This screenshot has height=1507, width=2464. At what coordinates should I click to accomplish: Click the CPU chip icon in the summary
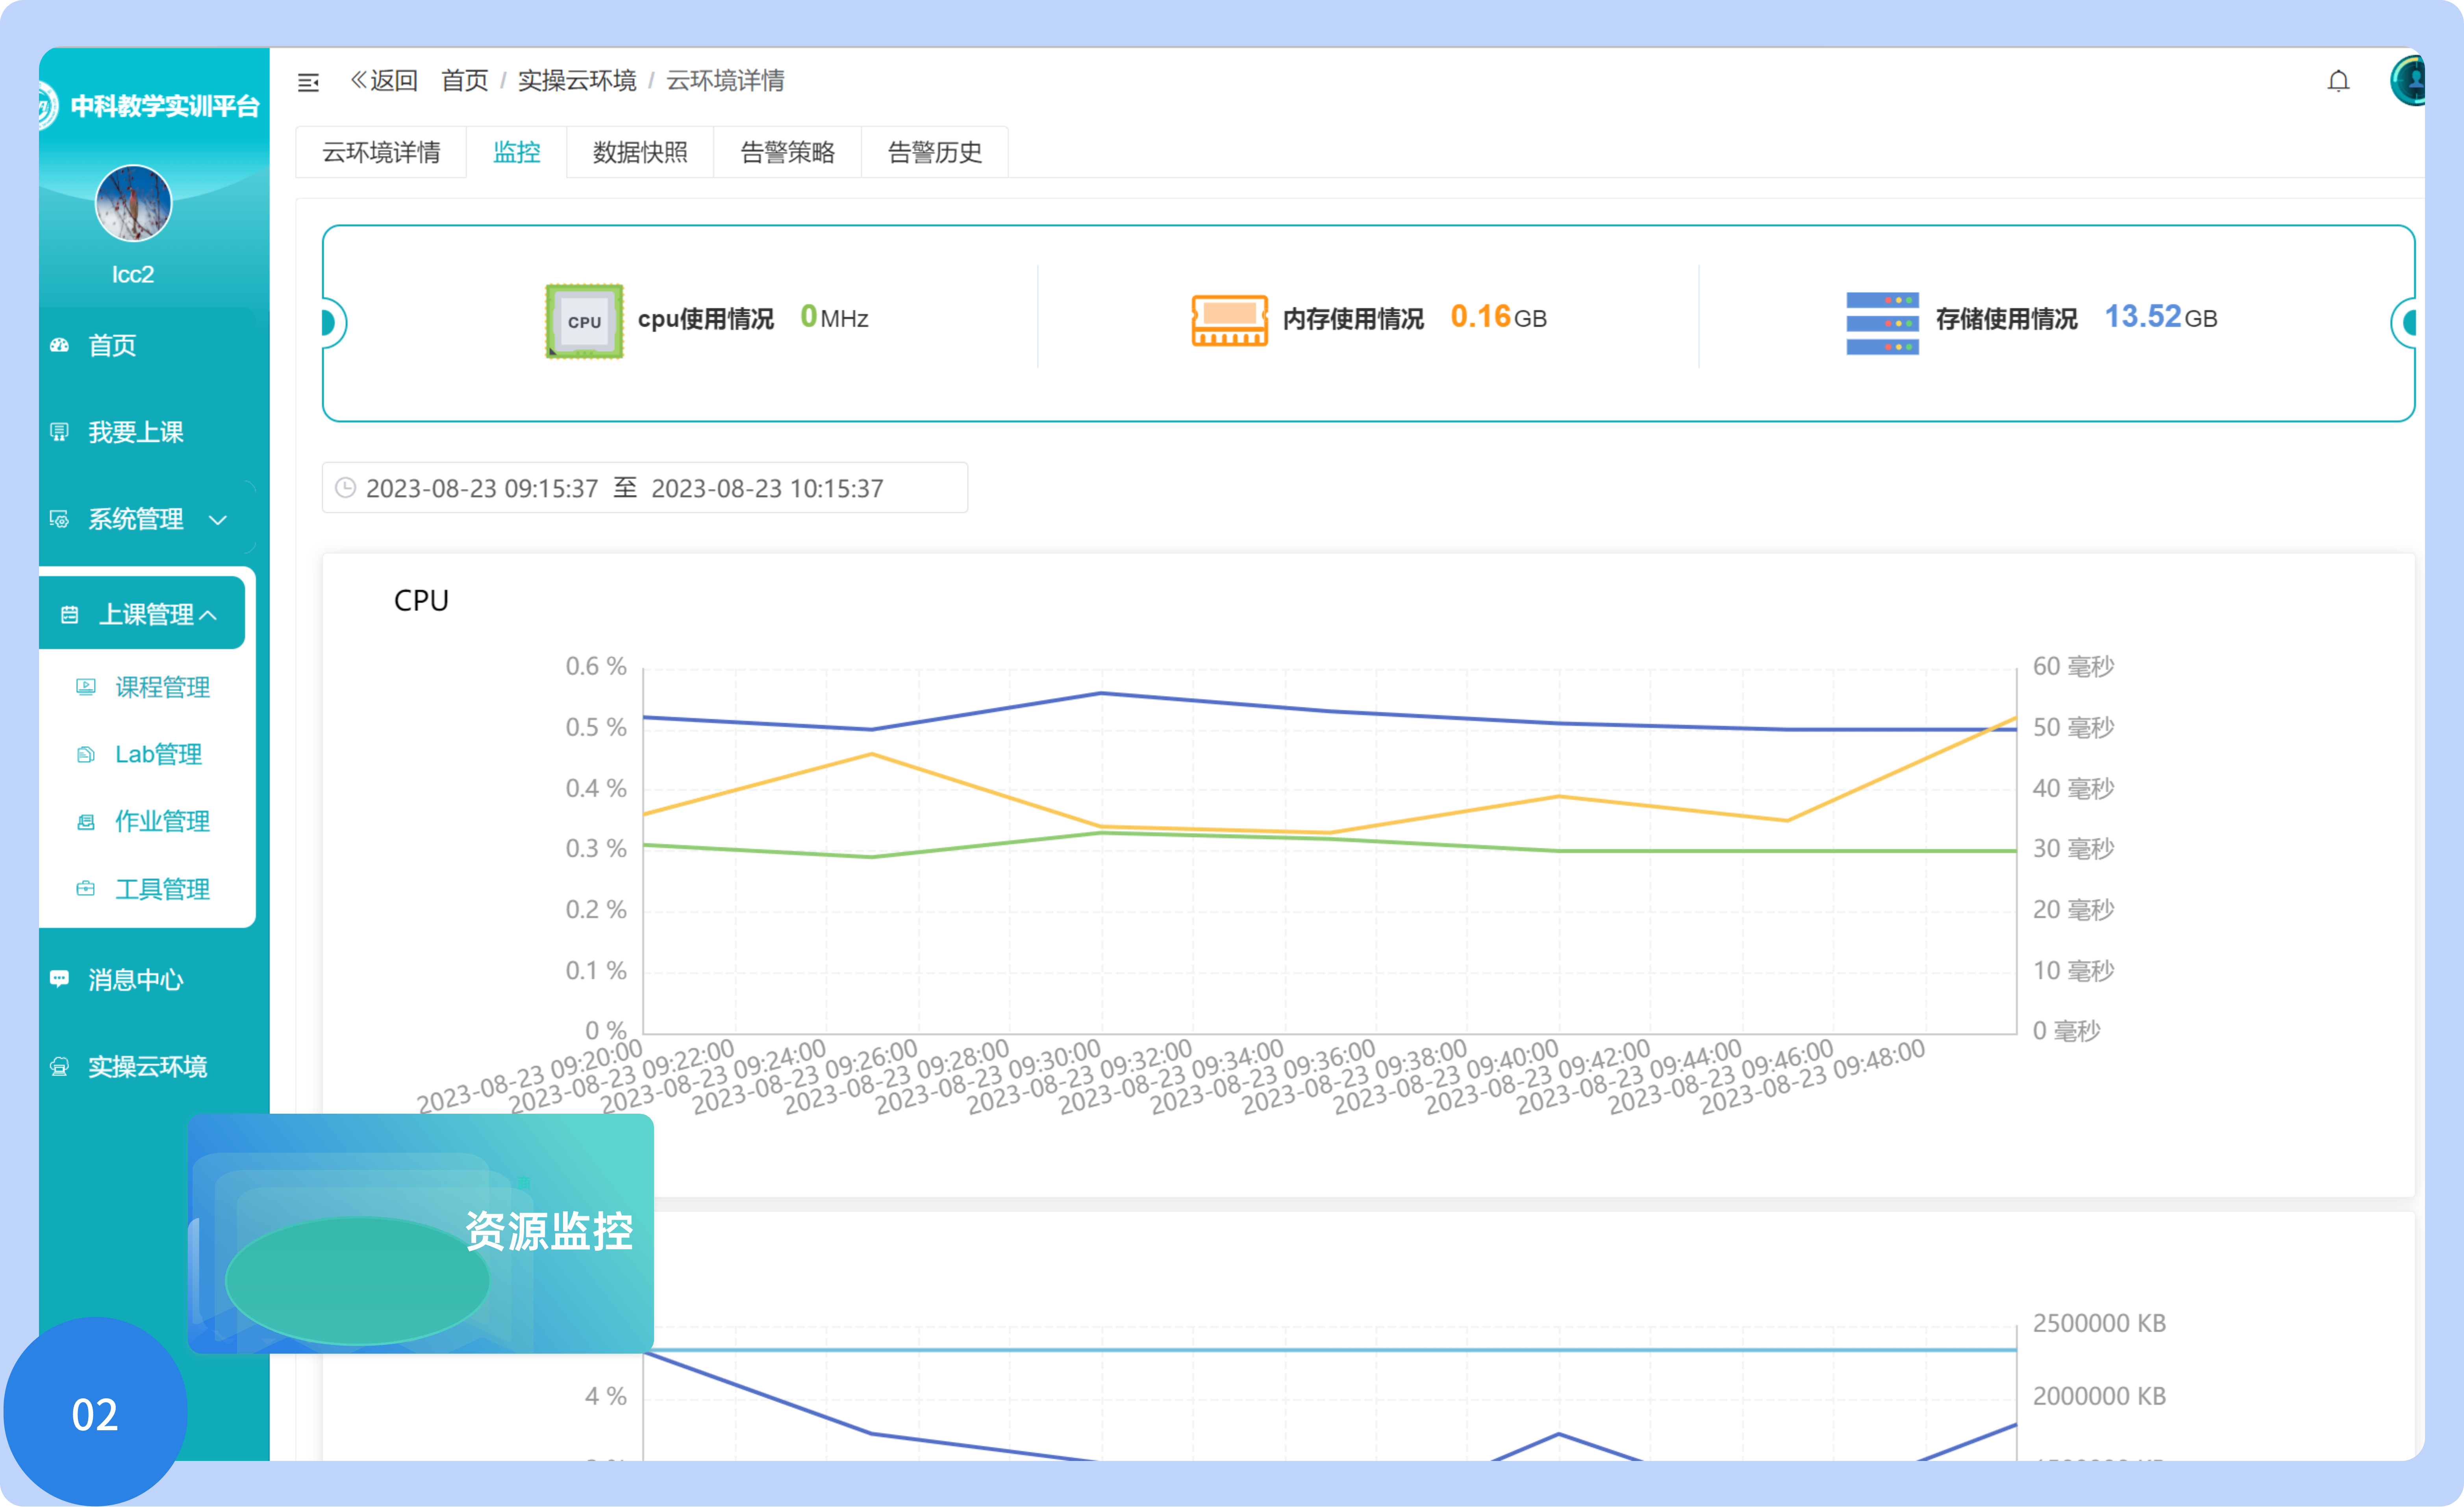pyautogui.click(x=584, y=321)
